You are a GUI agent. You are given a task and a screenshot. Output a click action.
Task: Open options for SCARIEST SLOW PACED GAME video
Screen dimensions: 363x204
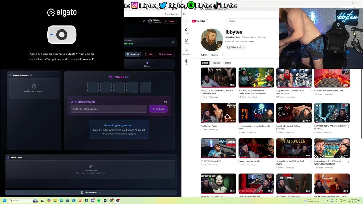(x=349, y=126)
